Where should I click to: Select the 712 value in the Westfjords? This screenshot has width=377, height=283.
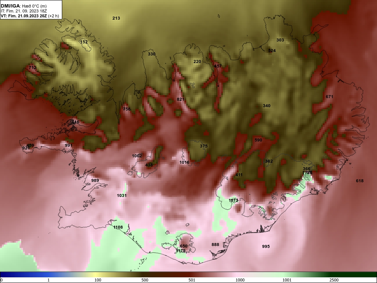click(32, 68)
